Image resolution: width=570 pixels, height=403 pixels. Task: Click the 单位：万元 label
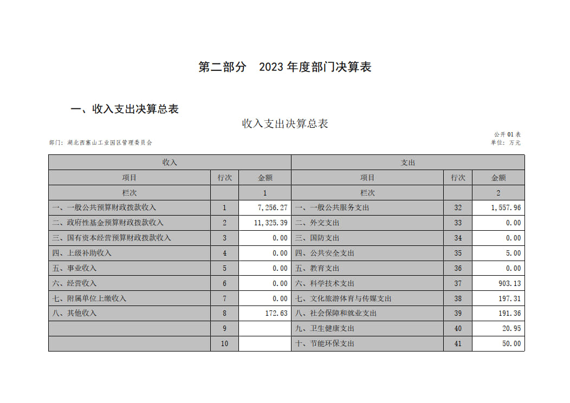(x=506, y=142)
